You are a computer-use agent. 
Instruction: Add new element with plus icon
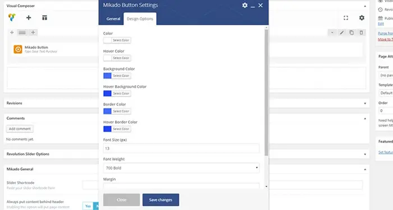pos(29,17)
